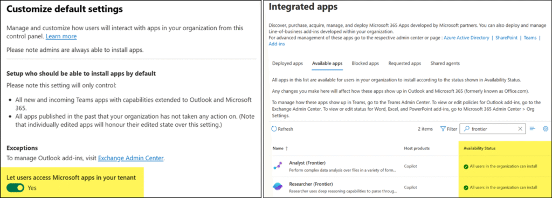Click the Researcher status install text
Screen dimensions: 552x198
click(x=503, y=187)
